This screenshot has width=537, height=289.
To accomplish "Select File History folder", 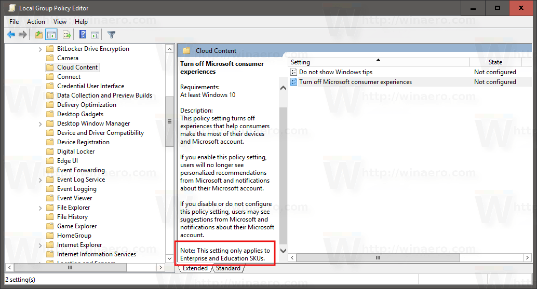I will coord(72,216).
